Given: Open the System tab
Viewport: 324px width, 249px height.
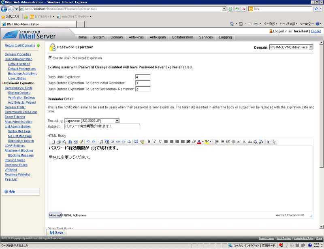Looking at the screenshot, I should coord(98,37).
